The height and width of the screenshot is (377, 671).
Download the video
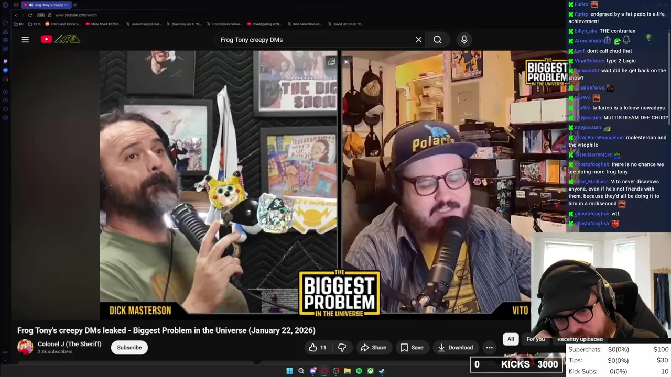pos(455,348)
